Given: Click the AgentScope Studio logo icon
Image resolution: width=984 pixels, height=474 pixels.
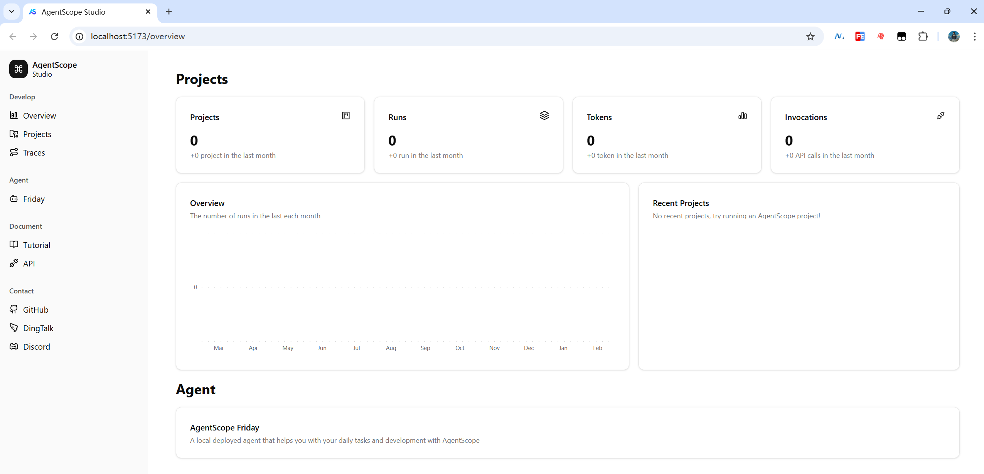Looking at the screenshot, I should [x=18, y=69].
